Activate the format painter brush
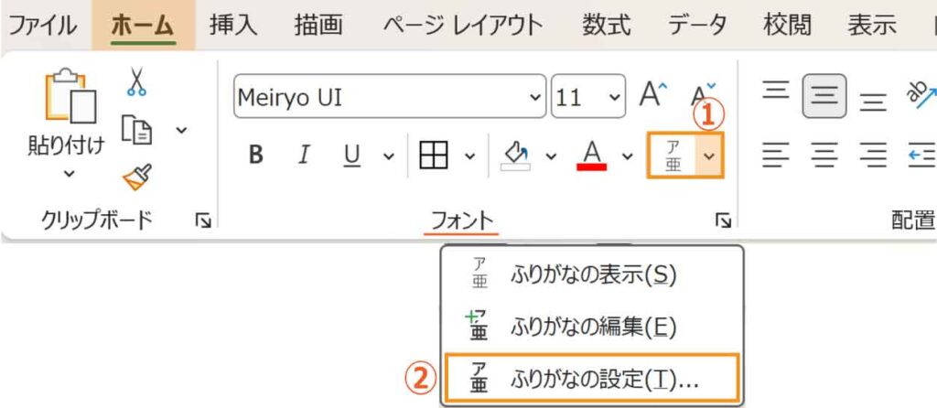 [x=137, y=177]
